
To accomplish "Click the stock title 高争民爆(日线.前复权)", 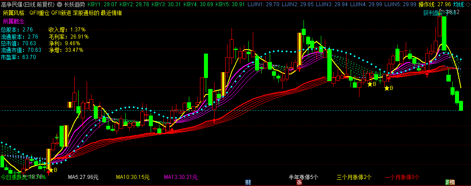I will (x=28, y=5).
